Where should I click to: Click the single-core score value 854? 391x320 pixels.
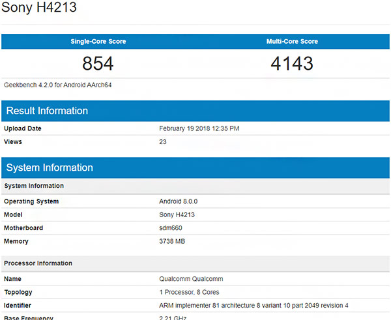point(98,64)
